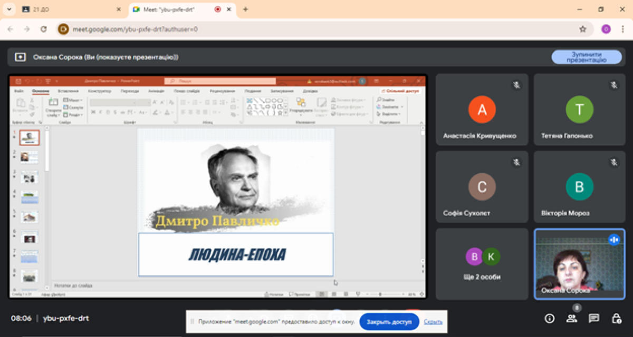Expand the "Ще 2 особи" participants tile
Viewport: 633px width, 337px height.
(482, 263)
